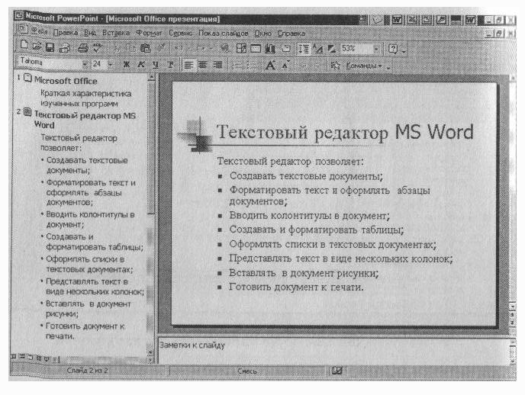Toggle align left paragraph button

(x=188, y=65)
